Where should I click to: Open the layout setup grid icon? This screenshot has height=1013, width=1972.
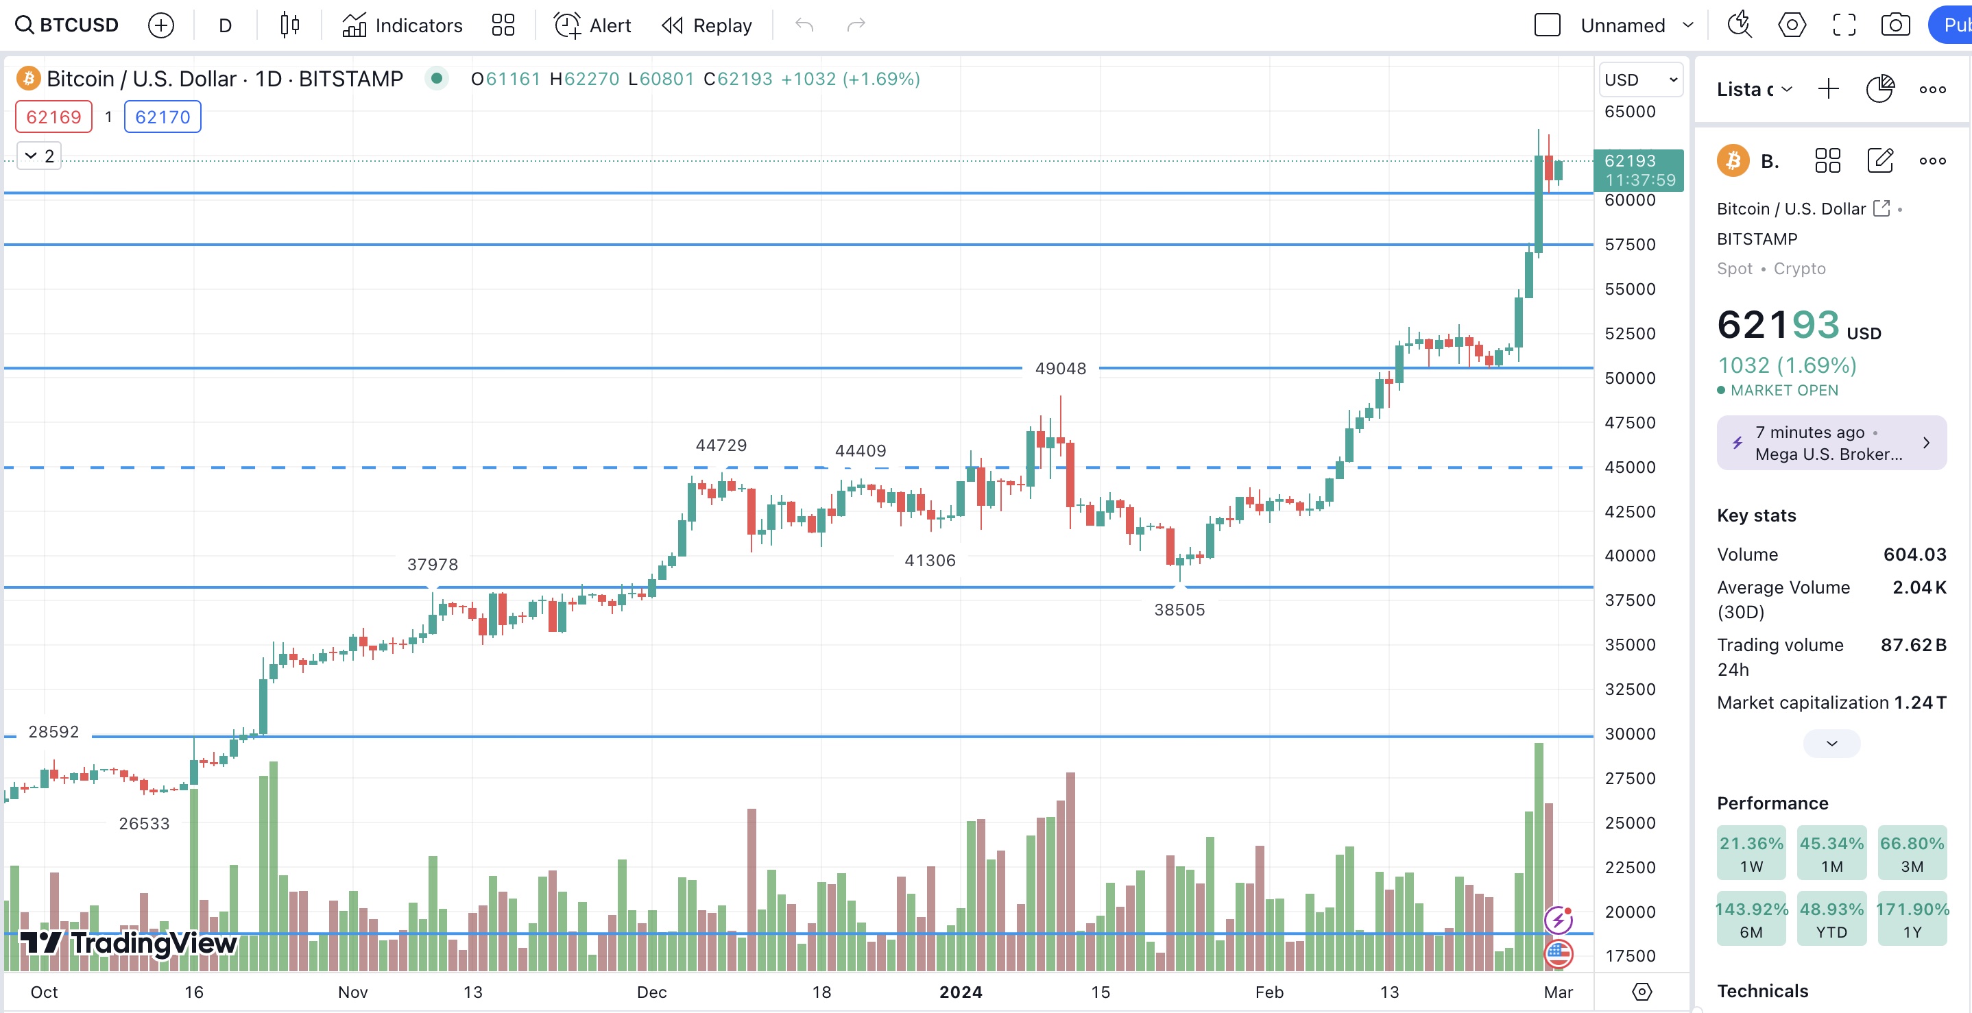click(x=503, y=25)
